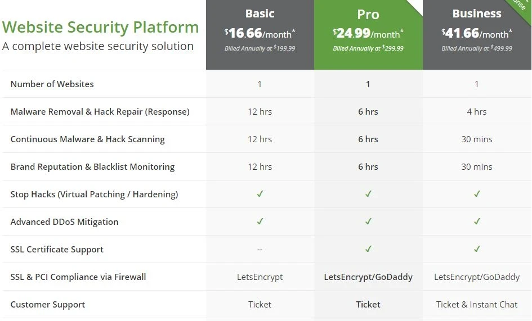532x321 pixels.
Task: Click Brand Reputation & Blacklist Monitoring label
Action: [x=92, y=167]
